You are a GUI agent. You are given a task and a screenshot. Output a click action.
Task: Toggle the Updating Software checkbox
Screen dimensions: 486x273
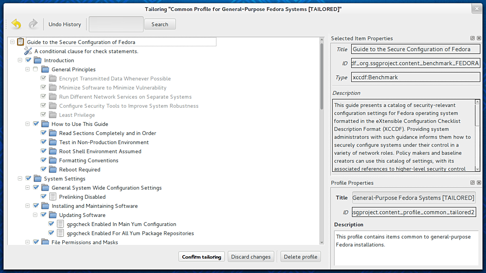(x=43, y=215)
